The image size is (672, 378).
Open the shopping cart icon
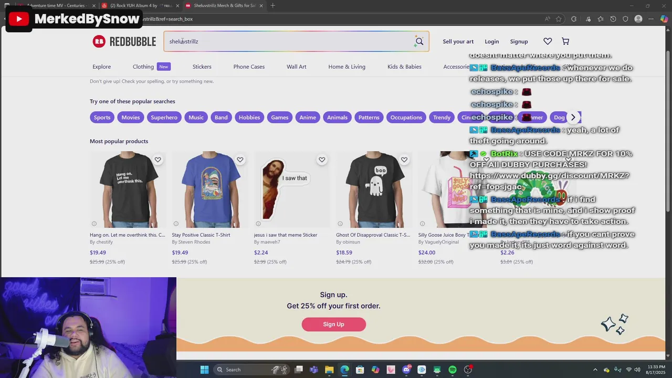[565, 41]
